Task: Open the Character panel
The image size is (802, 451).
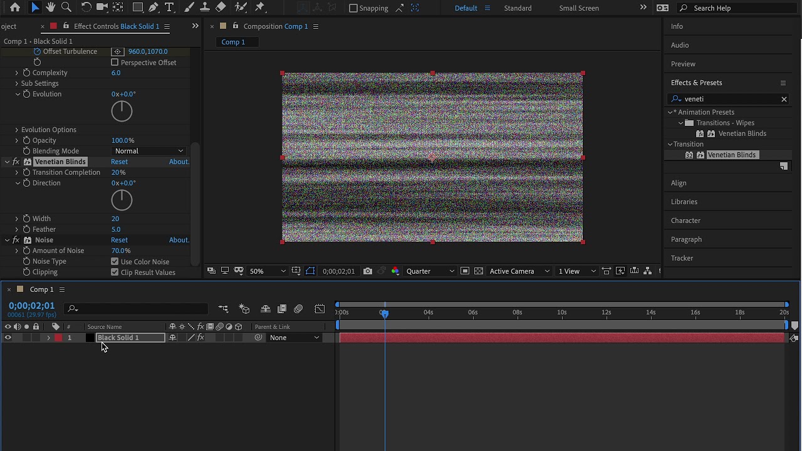Action: 685,220
